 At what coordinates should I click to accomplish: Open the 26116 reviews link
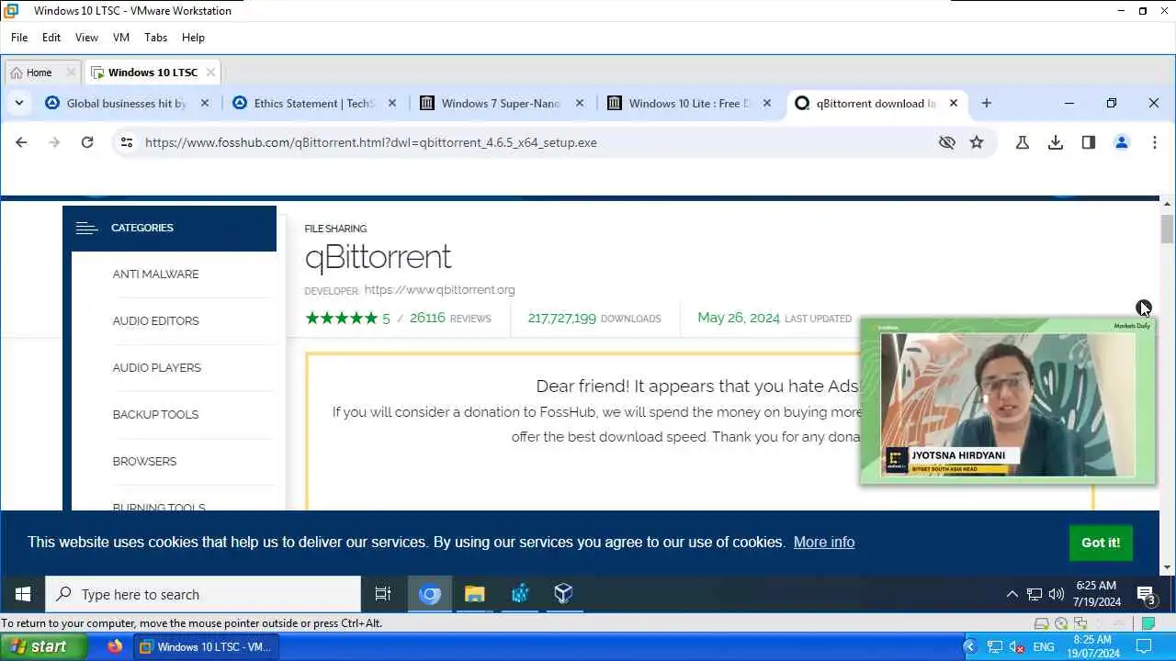[450, 318]
